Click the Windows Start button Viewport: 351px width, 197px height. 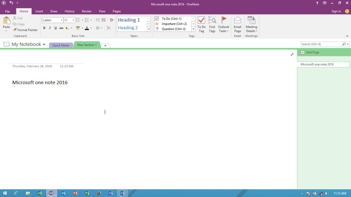click(5, 193)
